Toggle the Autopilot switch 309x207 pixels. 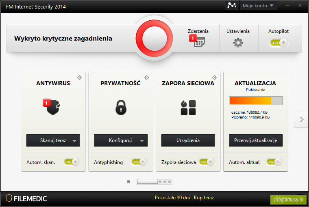coord(279,43)
